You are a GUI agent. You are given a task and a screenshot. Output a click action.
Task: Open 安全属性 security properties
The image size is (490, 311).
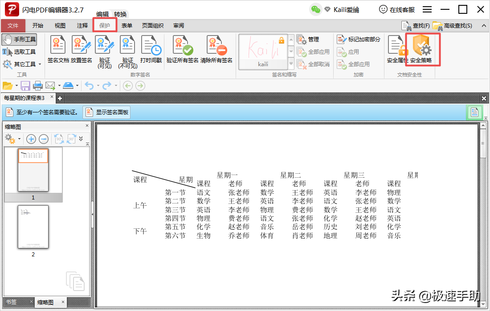396,49
